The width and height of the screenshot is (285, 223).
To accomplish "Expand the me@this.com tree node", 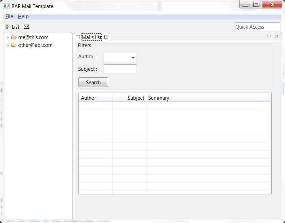I will click(8, 38).
